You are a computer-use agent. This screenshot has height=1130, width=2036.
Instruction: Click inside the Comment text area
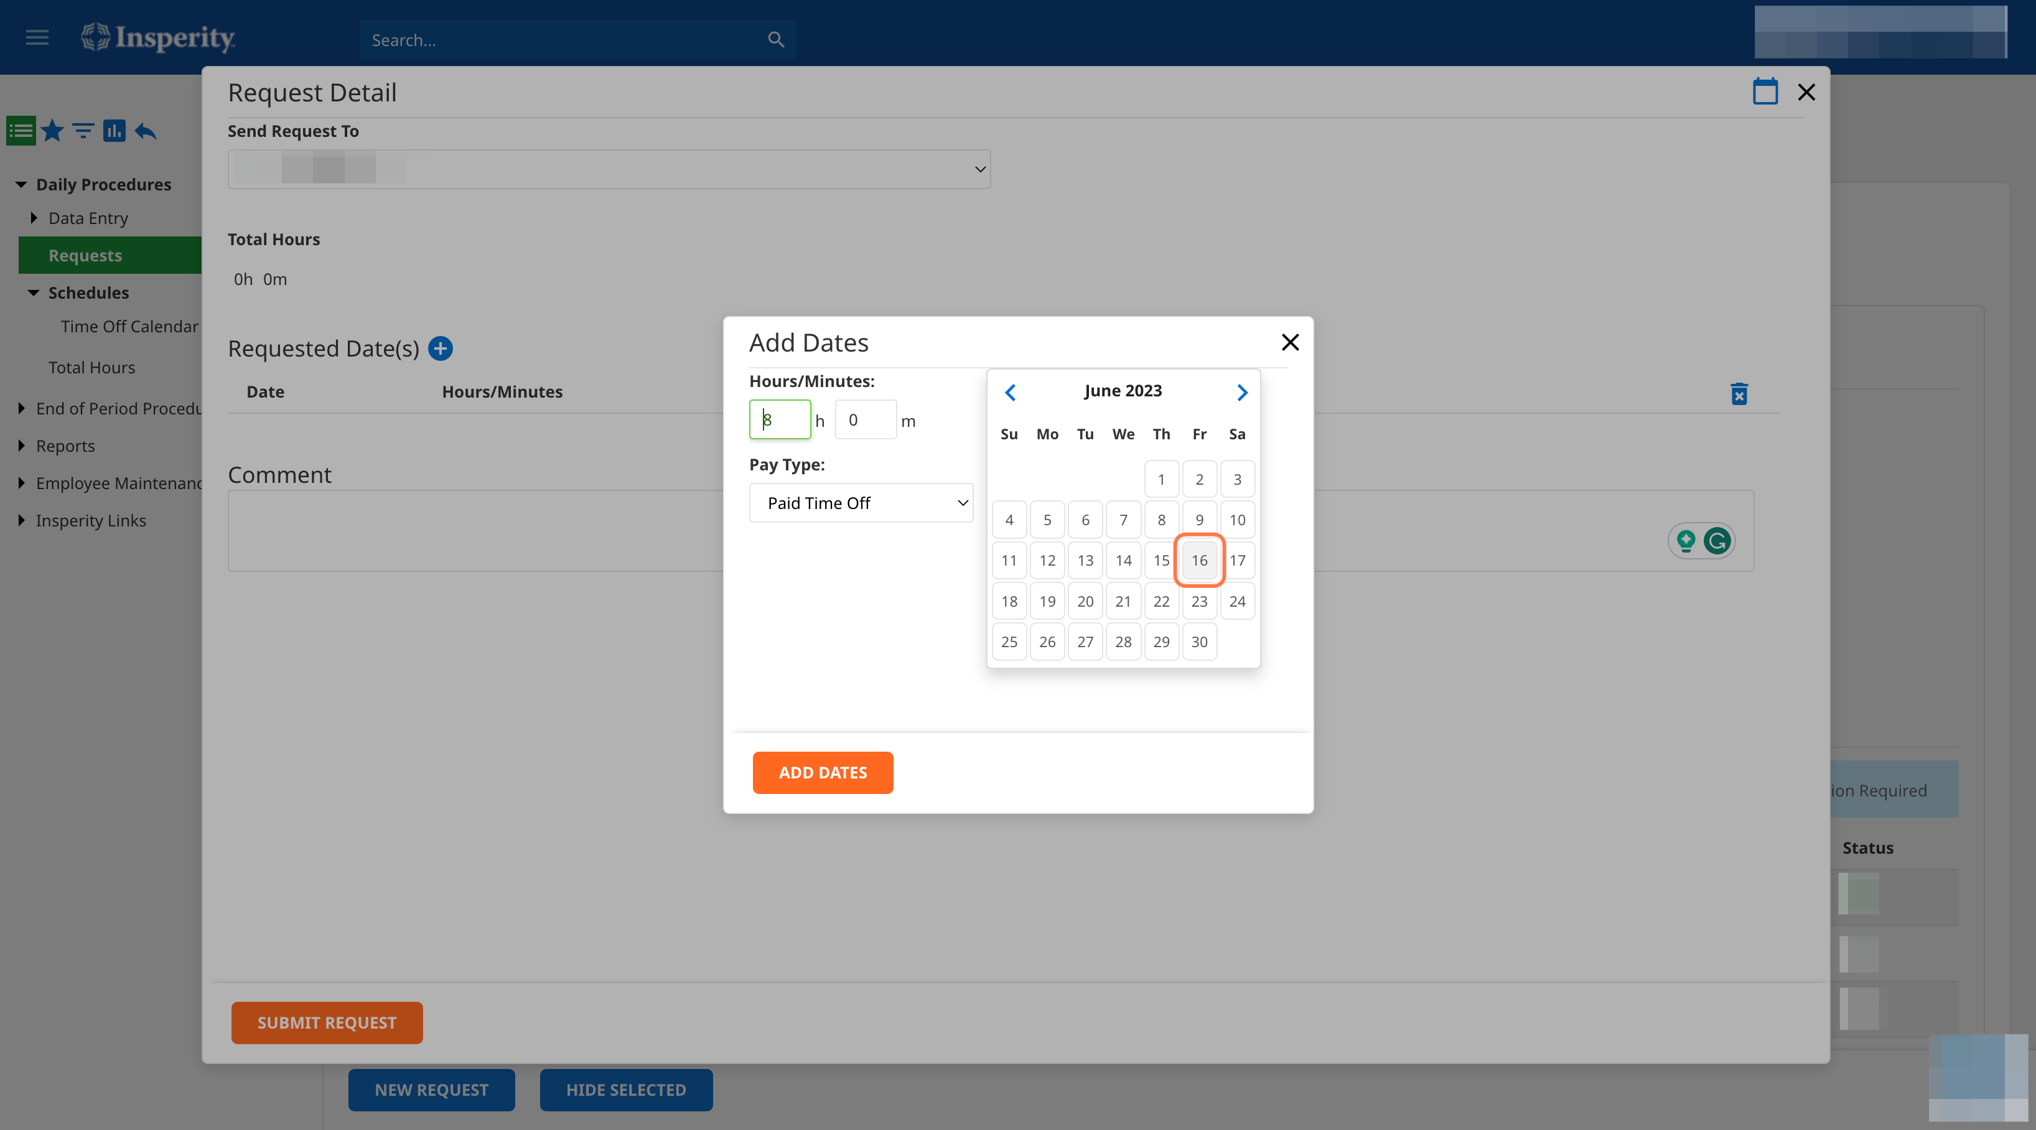(991, 530)
